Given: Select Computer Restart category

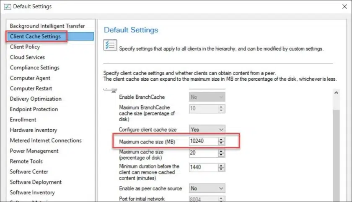Looking at the screenshot, I should point(31,89).
